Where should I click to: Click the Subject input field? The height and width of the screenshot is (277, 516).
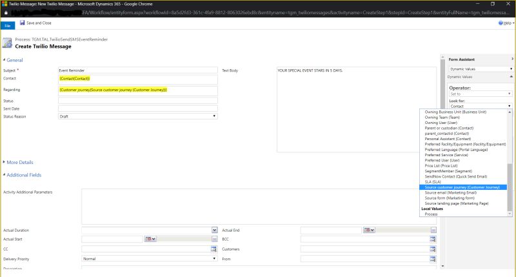pyautogui.click(x=137, y=70)
